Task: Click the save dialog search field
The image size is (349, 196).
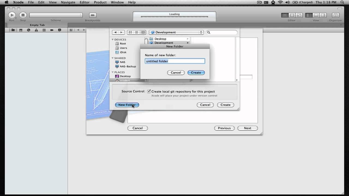Action: click(222, 32)
